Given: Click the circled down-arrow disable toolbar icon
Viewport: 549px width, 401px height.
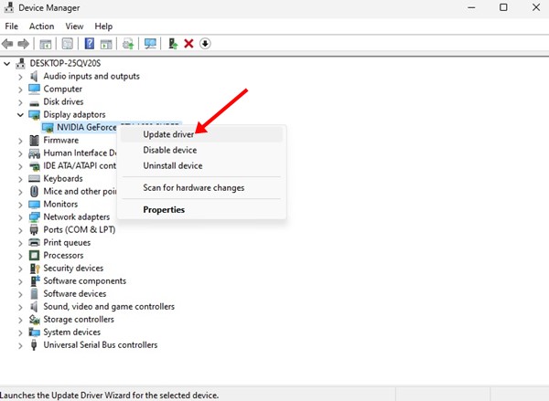Looking at the screenshot, I should (205, 43).
